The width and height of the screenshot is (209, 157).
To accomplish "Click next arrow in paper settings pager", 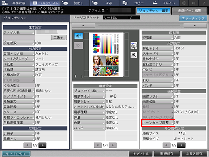I will [x=113, y=145].
